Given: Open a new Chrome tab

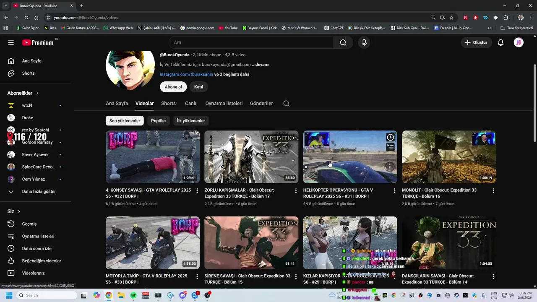Looking at the screenshot, I should click(x=81, y=5).
